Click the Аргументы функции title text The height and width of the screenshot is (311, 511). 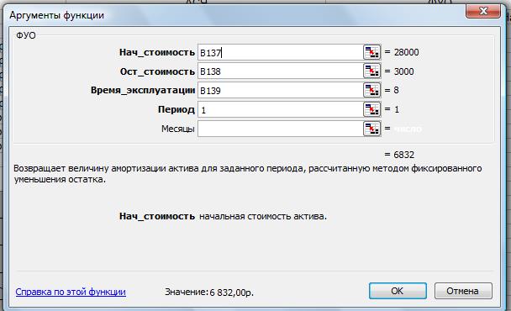point(56,15)
